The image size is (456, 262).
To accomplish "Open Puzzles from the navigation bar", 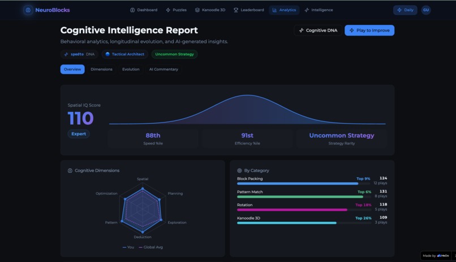I will tap(177, 10).
